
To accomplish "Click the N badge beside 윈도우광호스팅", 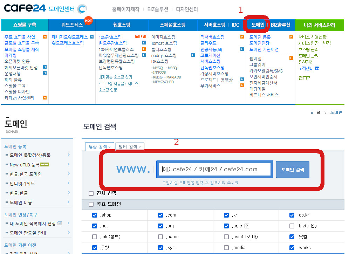I will (144, 43).
